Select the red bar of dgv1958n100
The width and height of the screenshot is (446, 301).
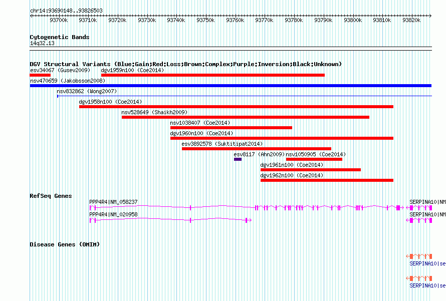click(x=236, y=107)
